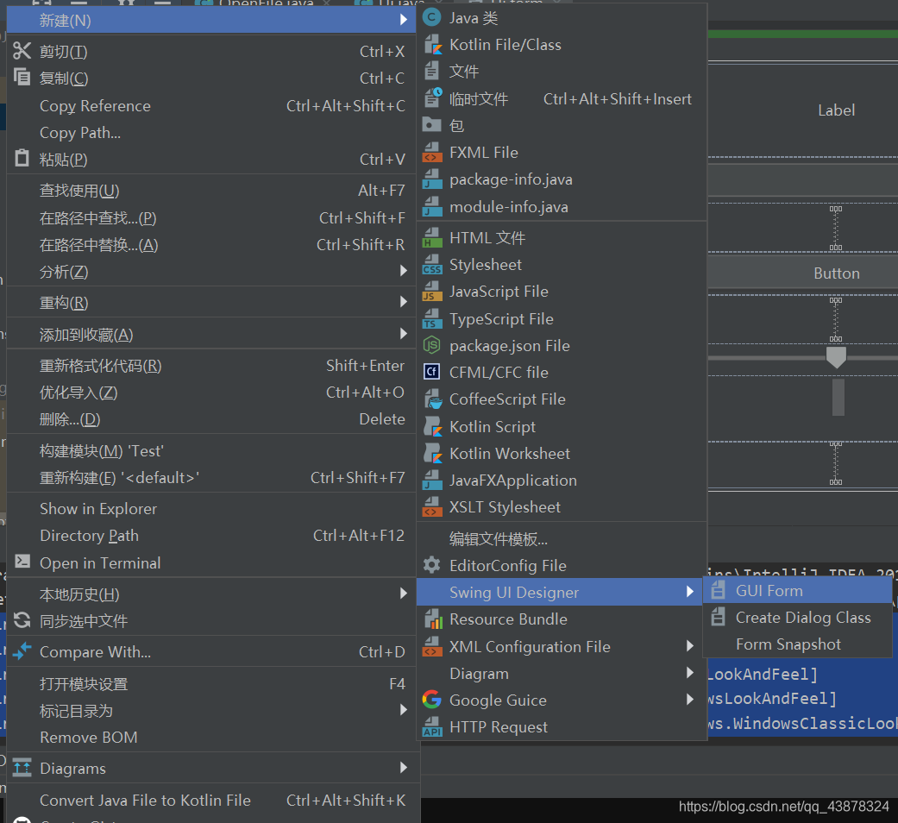This screenshot has height=823, width=898.
Task: Select 粘贴(P) paste entry
Action: pyautogui.click(x=210, y=160)
